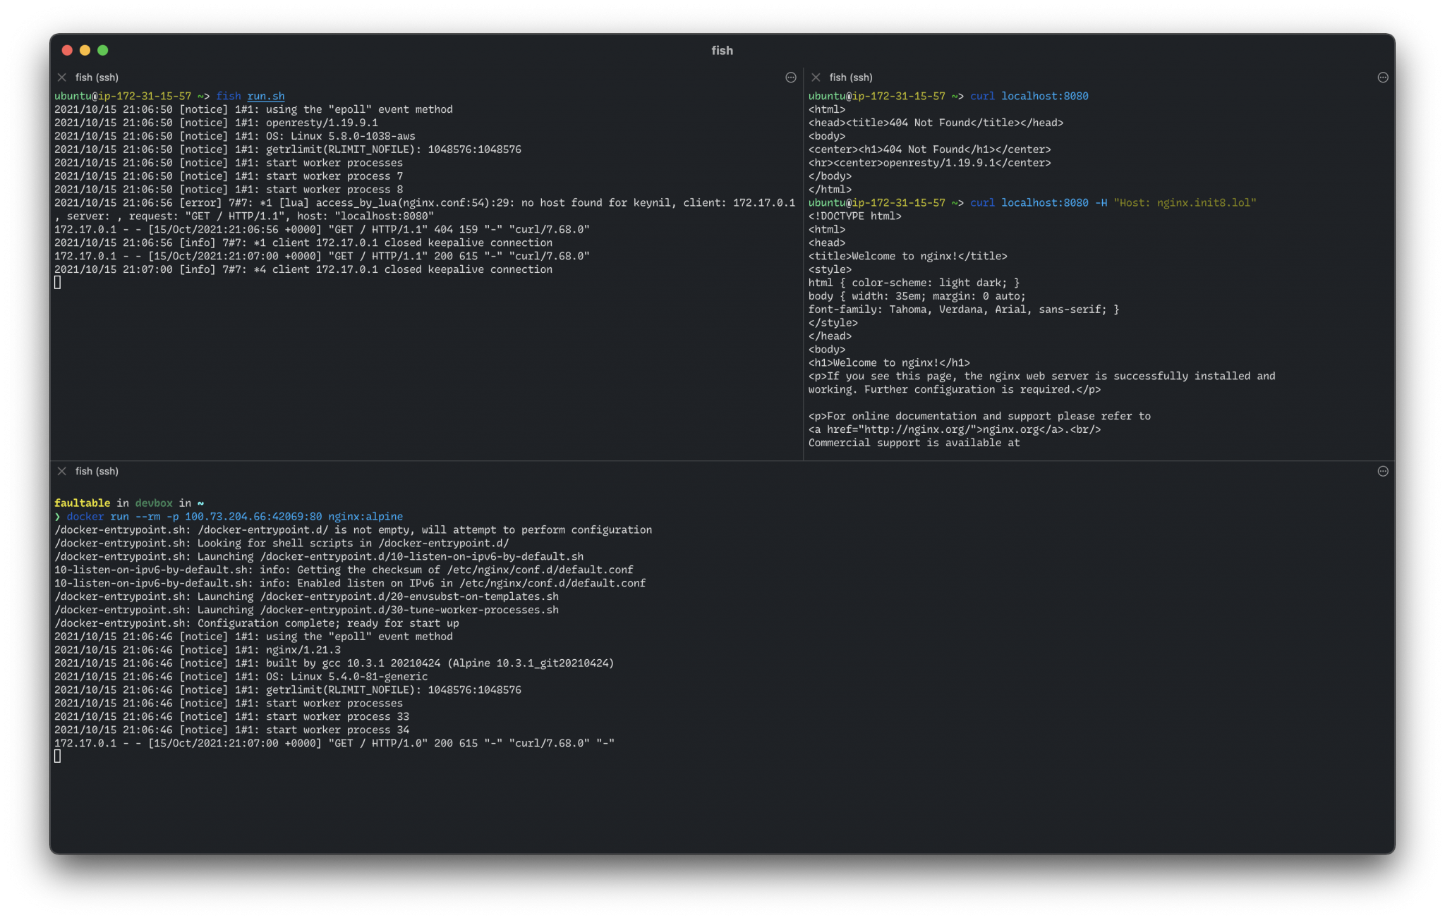This screenshot has width=1445, height=920.
Task: Minimize the window with the yellow button
Action: (85, 50)
